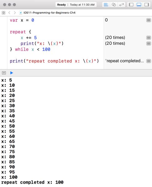Screen dimensions: 152x187
Task: Go forward with the right chevron
Action: (15, 13)
